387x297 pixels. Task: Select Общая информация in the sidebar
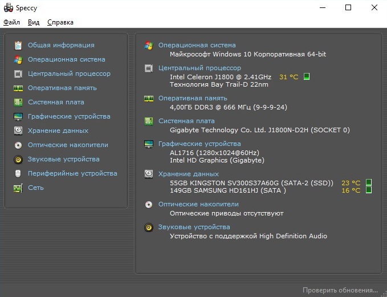click(61, 45)
